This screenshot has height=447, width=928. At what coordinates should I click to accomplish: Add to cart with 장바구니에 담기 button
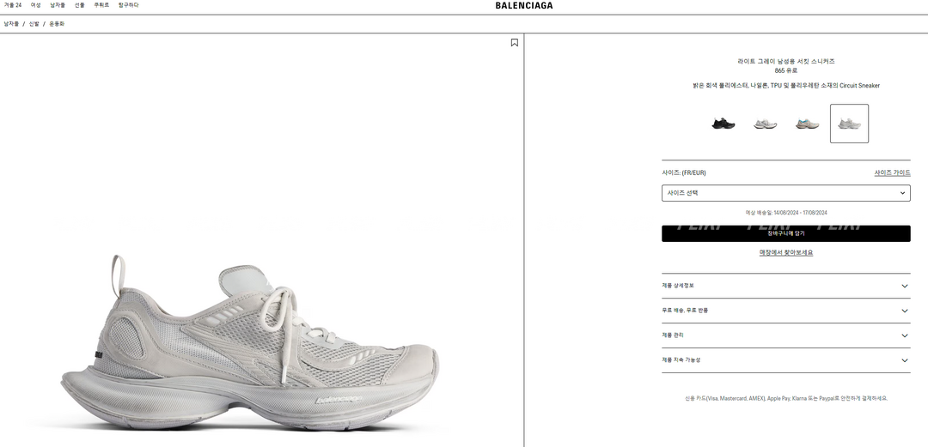point(786,233)
